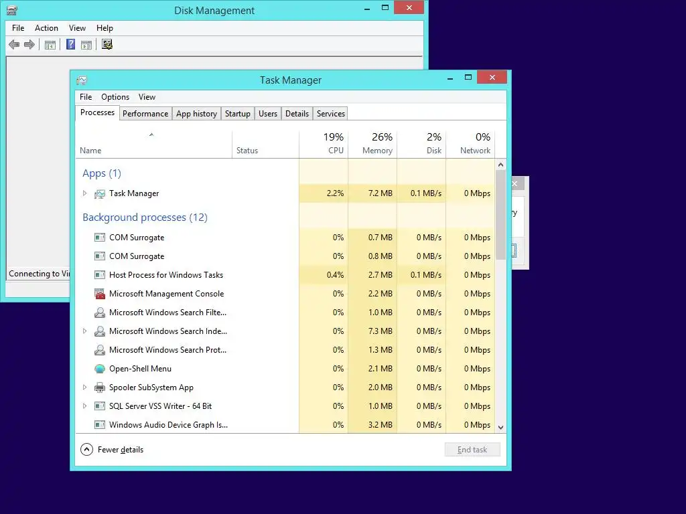
Task: Expand the Microsoft Windows Search Indexer row
Action: (x=85, y=331)
